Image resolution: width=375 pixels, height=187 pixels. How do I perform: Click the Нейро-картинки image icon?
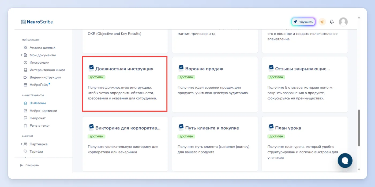click(x=25, y=111)
